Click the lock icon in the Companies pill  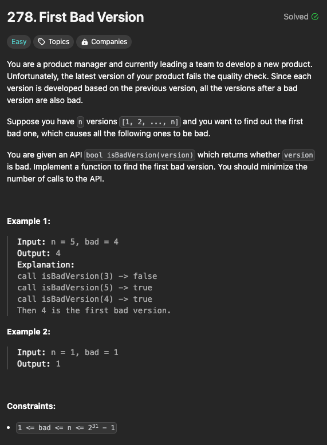(x=84, y=42)
